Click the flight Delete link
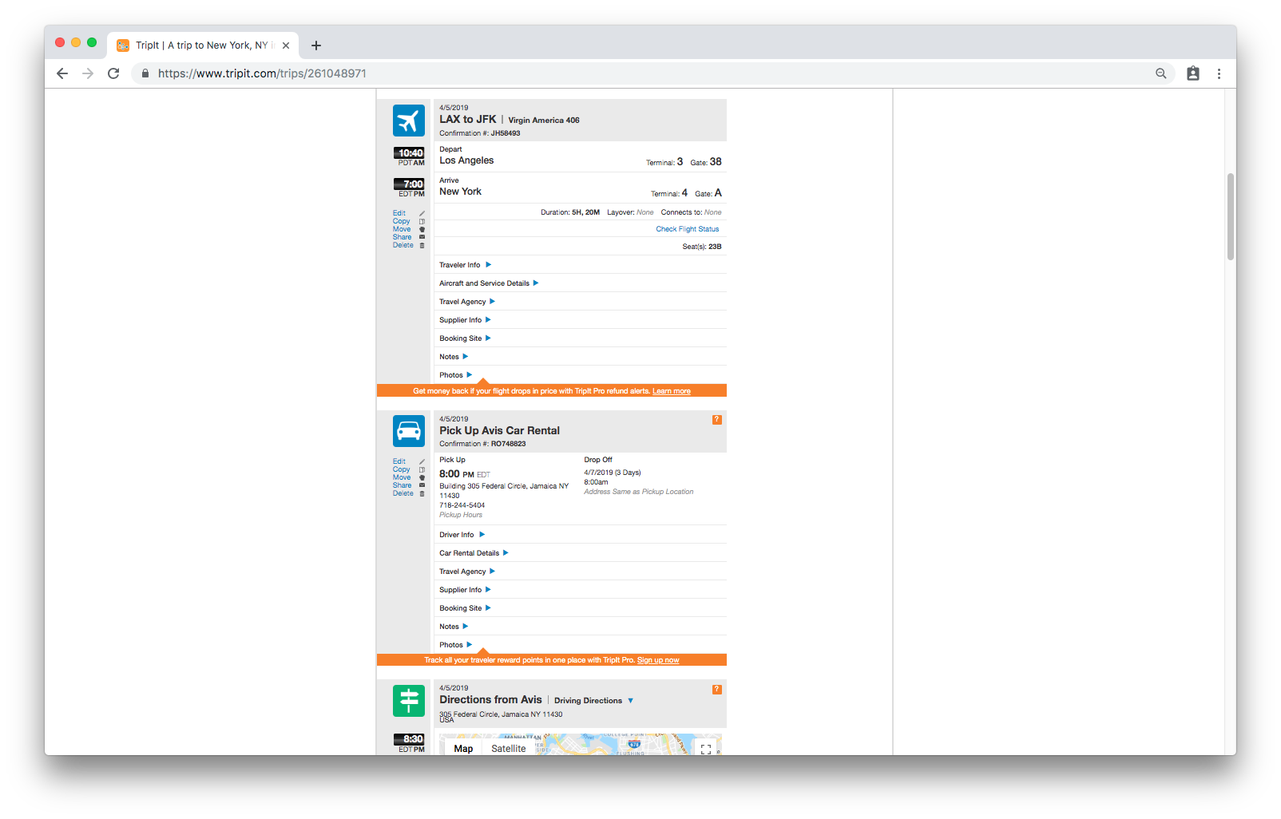1281x819 pixels. 403,245
